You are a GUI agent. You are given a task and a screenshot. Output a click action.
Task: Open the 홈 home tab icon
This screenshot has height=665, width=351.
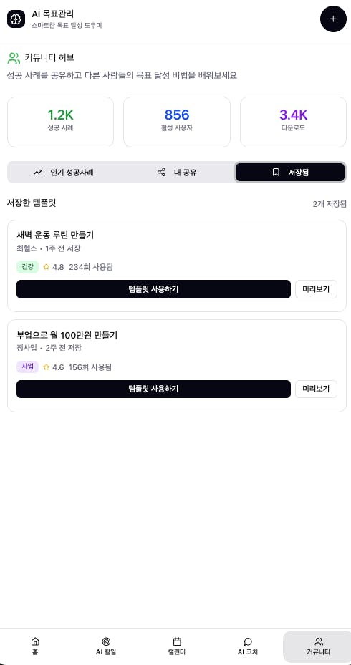(35, 641)
